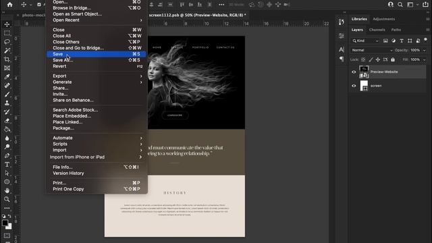Select the Healing Brush tool
The height and width of the screenshot is (243, 432).
[x=7, y=86]
